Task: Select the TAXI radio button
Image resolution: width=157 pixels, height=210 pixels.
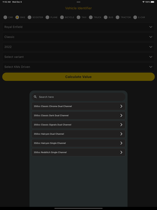Action: (x=78, y=17)
